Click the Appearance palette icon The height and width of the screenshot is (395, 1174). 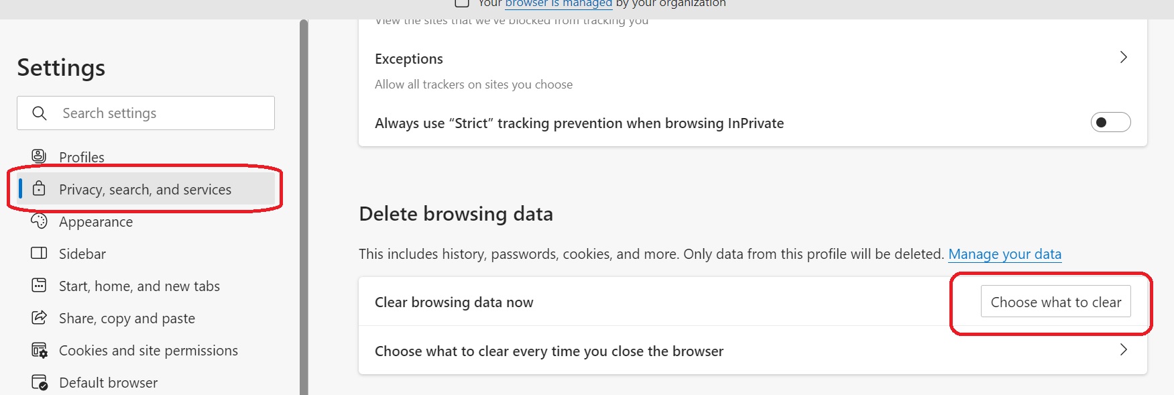39,221
